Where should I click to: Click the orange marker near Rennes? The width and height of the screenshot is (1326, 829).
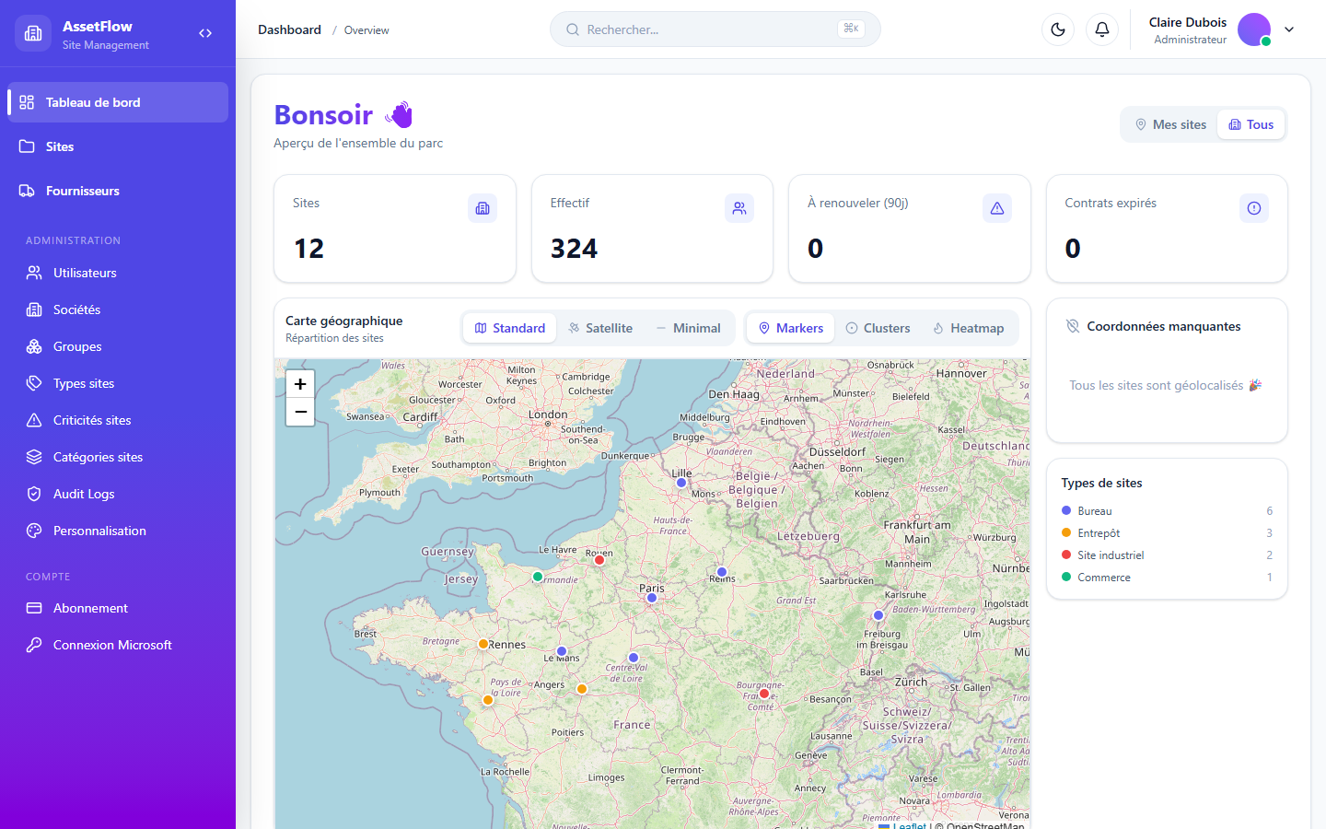pos(483,644)
